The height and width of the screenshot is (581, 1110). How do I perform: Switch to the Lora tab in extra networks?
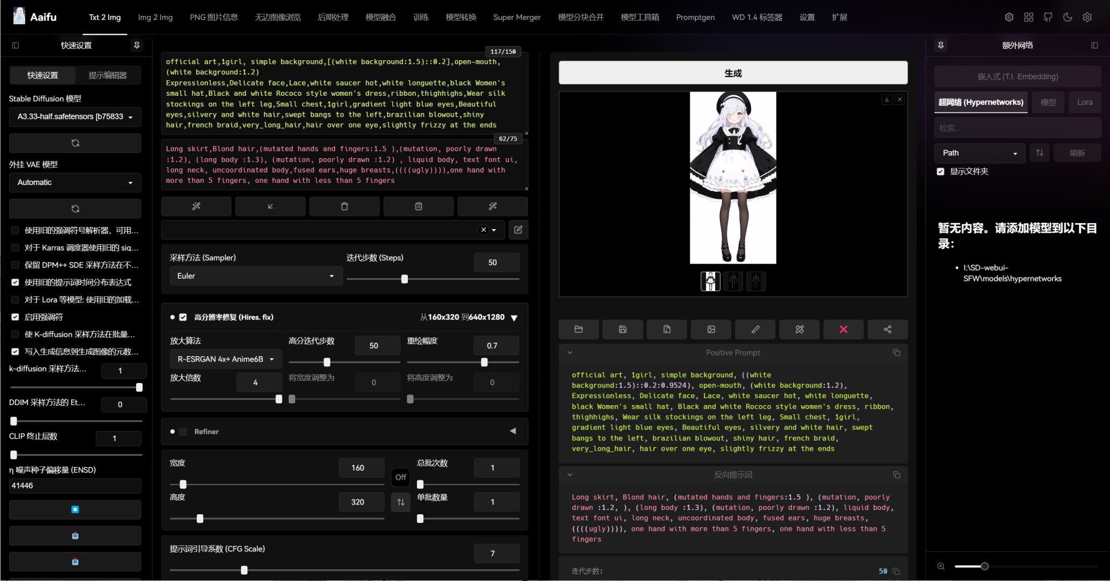1085,102
